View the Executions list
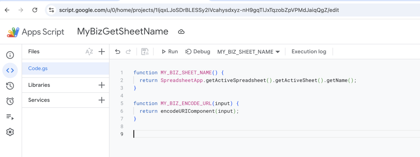 pyautogui.click(x=10, y=117)
